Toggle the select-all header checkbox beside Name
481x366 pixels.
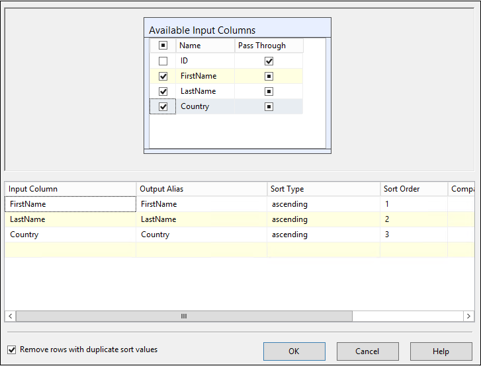click(163, 46)
